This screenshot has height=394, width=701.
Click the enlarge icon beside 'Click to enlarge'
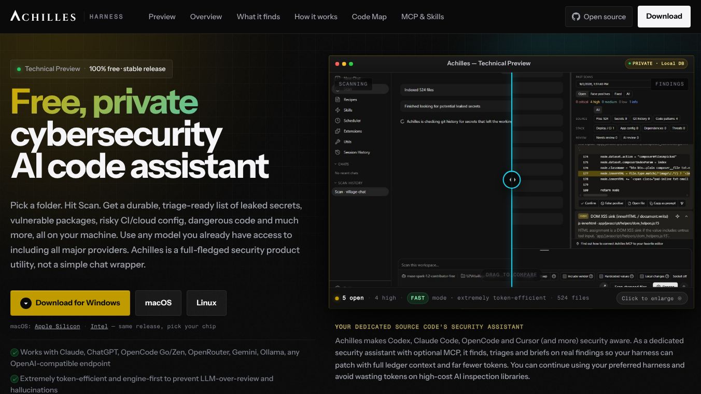coord(680,299)
